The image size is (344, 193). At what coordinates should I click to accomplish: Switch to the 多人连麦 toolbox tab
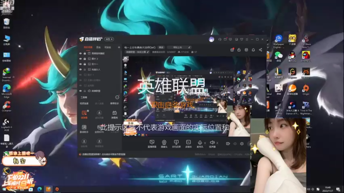pyautogui.click(x=99, y=103)
